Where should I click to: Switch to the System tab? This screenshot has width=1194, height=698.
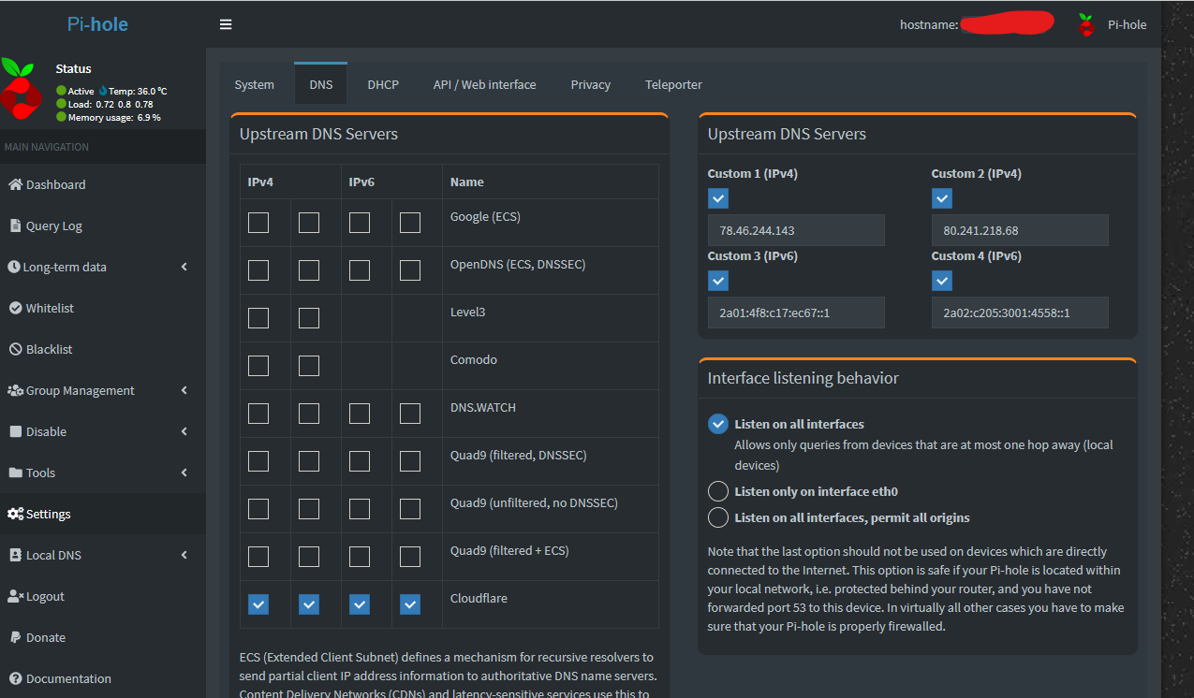[255, 84]
